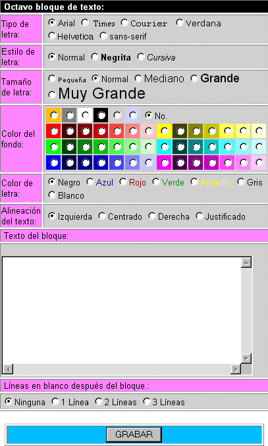
Task: Select Pequeña font size
Action: 52,78
